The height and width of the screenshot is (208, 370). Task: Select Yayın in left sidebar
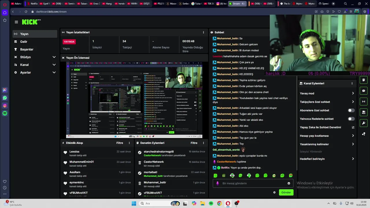(x=35, y=34)
